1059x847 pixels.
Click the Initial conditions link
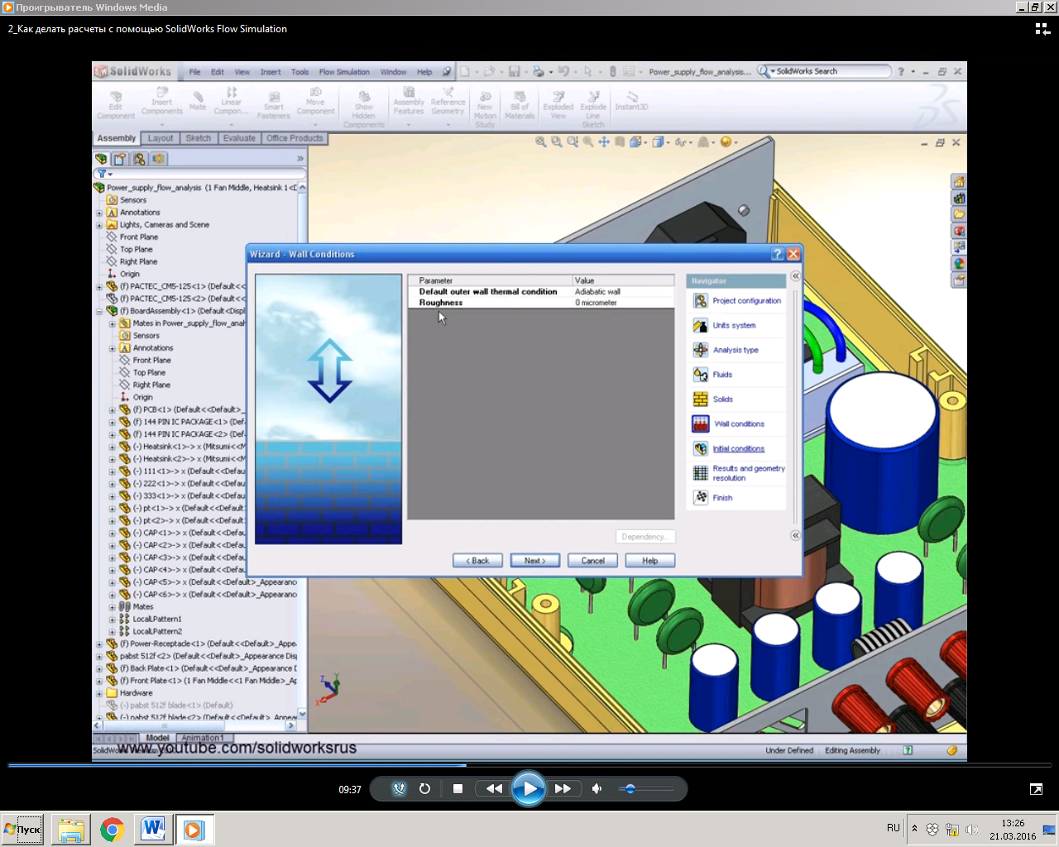pyautogui.click(x=739, y=449)
